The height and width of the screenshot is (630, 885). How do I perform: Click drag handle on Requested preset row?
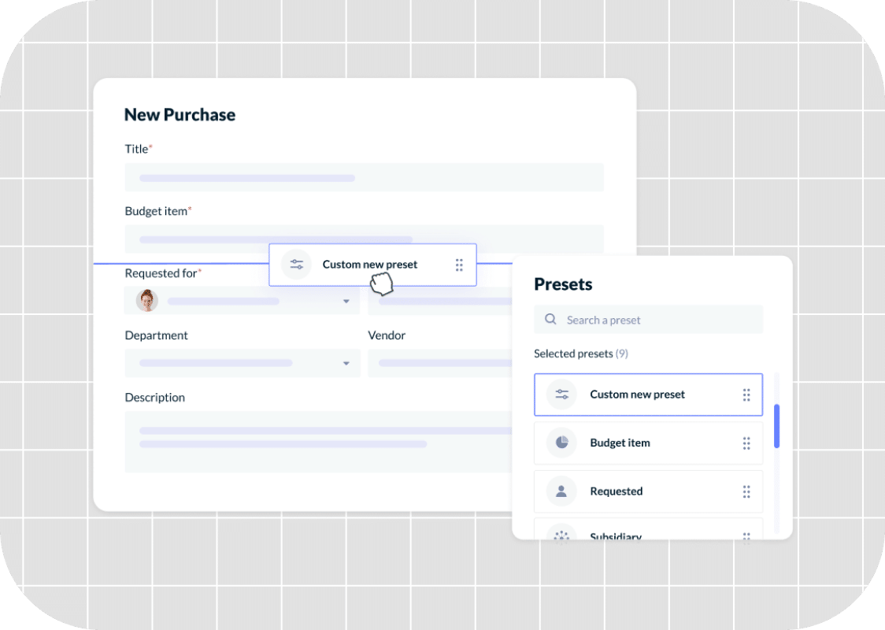pos(746,491)
